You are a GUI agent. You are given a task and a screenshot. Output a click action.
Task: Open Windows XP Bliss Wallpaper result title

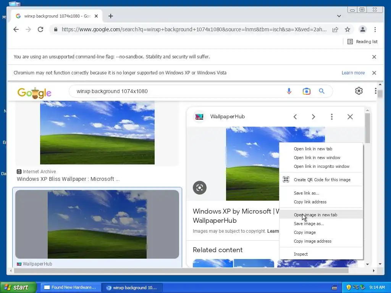click(x=68, y=179)
